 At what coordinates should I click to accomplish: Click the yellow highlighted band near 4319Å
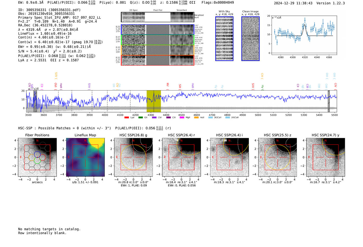tap(154, 101)
